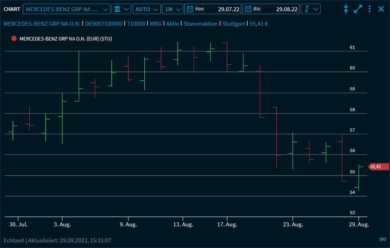Open the 1M time period dropdown
Image resolution: width=390 pixels, height=248 pixels.
(173, 9)
